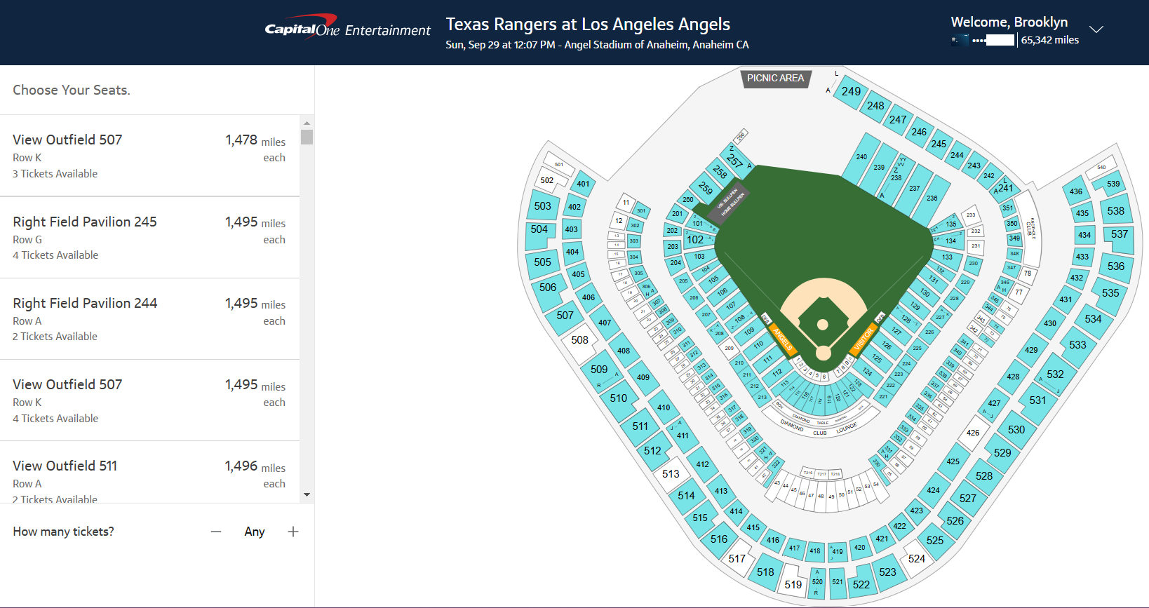Select section 529 on the stadium map

(x=1002, y=453)
